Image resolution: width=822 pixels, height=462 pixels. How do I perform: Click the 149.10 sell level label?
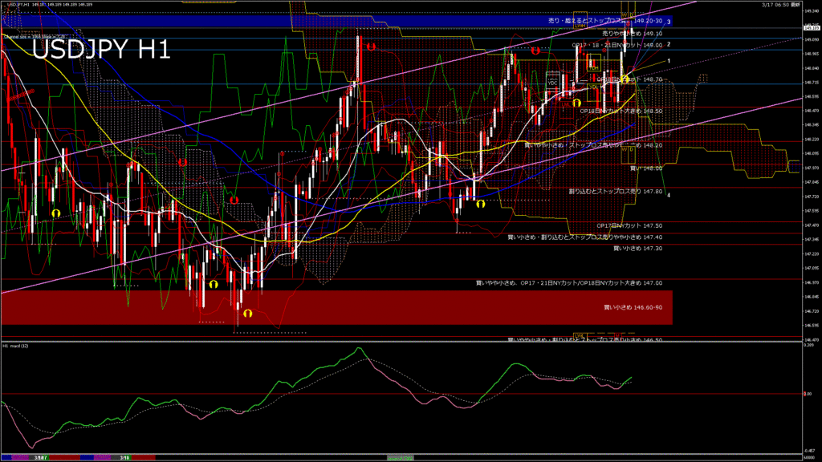[632, 34]
